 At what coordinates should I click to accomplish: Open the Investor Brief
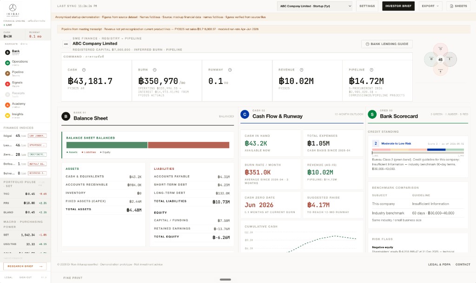tap(398, 6)
